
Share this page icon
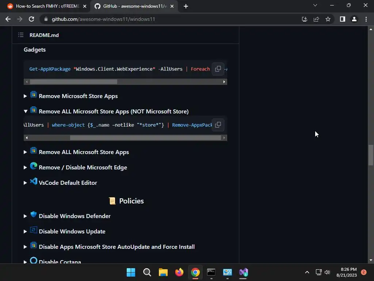pyautogui.click(x=316, y=19)
